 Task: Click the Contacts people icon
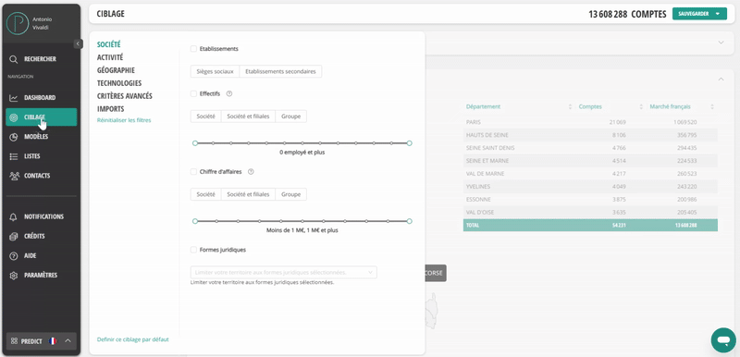click(14, 176)
